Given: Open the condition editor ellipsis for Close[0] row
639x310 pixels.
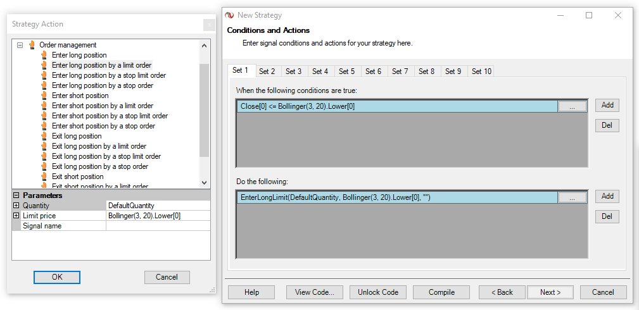Looking at the screenshot, I should 572,106.
